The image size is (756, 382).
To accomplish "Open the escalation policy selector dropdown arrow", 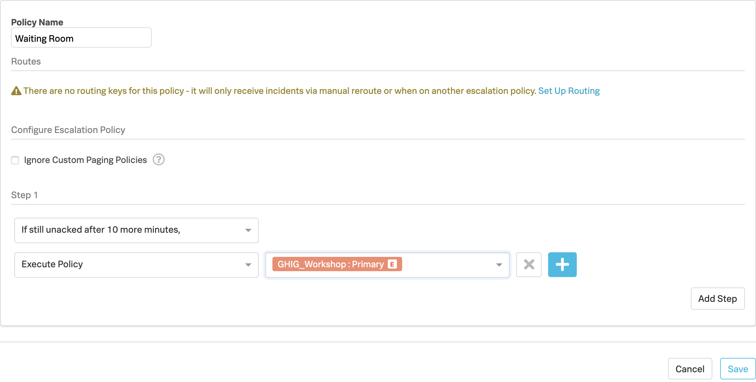I will 499,265.
